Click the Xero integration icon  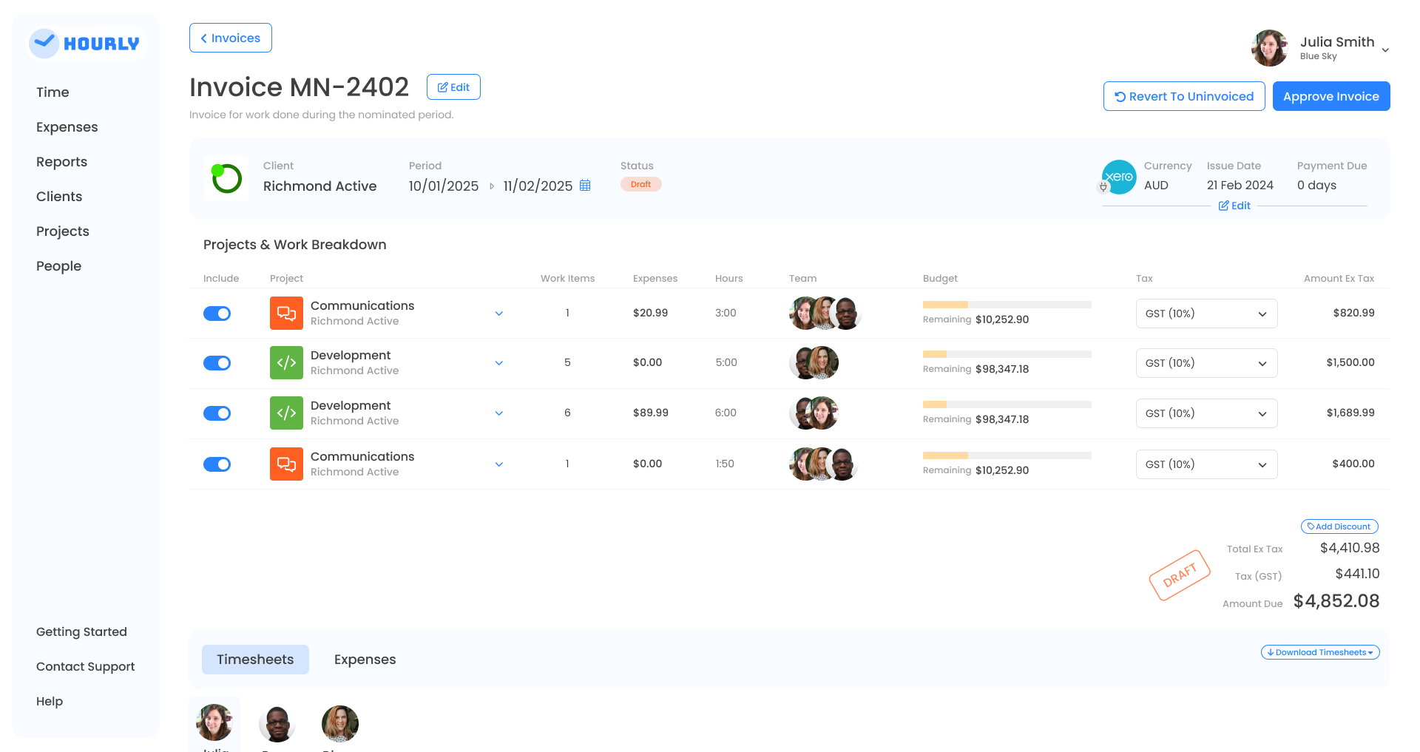pyautogui.click(x=1119, y=177)
